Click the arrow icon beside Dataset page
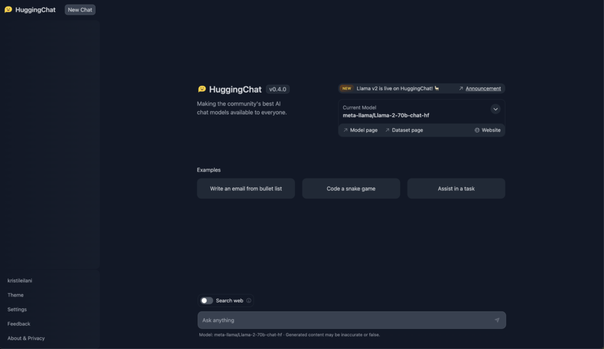This screenshot has height=349, width=604. coord(388,130)
